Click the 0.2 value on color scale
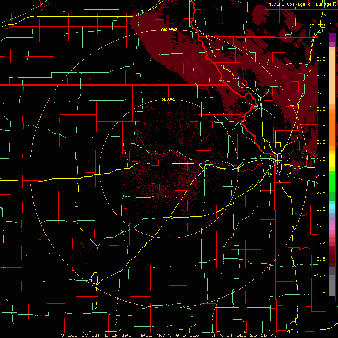 pyautogui.click(x=321, y=243)
